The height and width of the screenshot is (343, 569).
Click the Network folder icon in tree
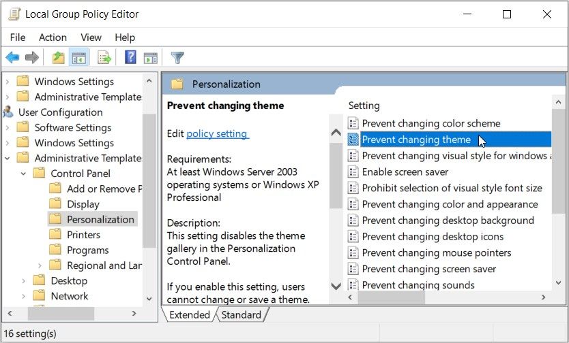[x=39, y=295]
